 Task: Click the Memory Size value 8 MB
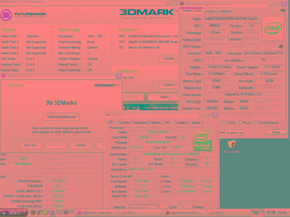[216, 88]
